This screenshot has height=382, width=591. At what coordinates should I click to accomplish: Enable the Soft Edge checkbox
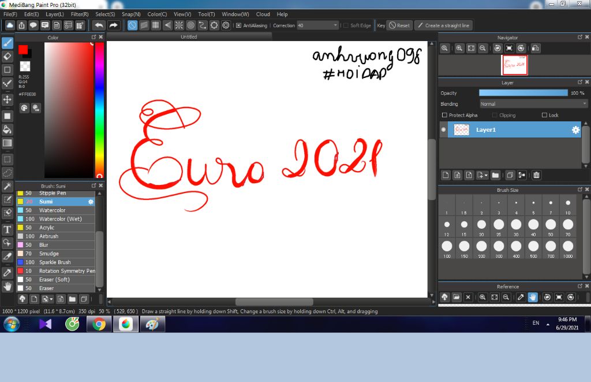(346, 25)
